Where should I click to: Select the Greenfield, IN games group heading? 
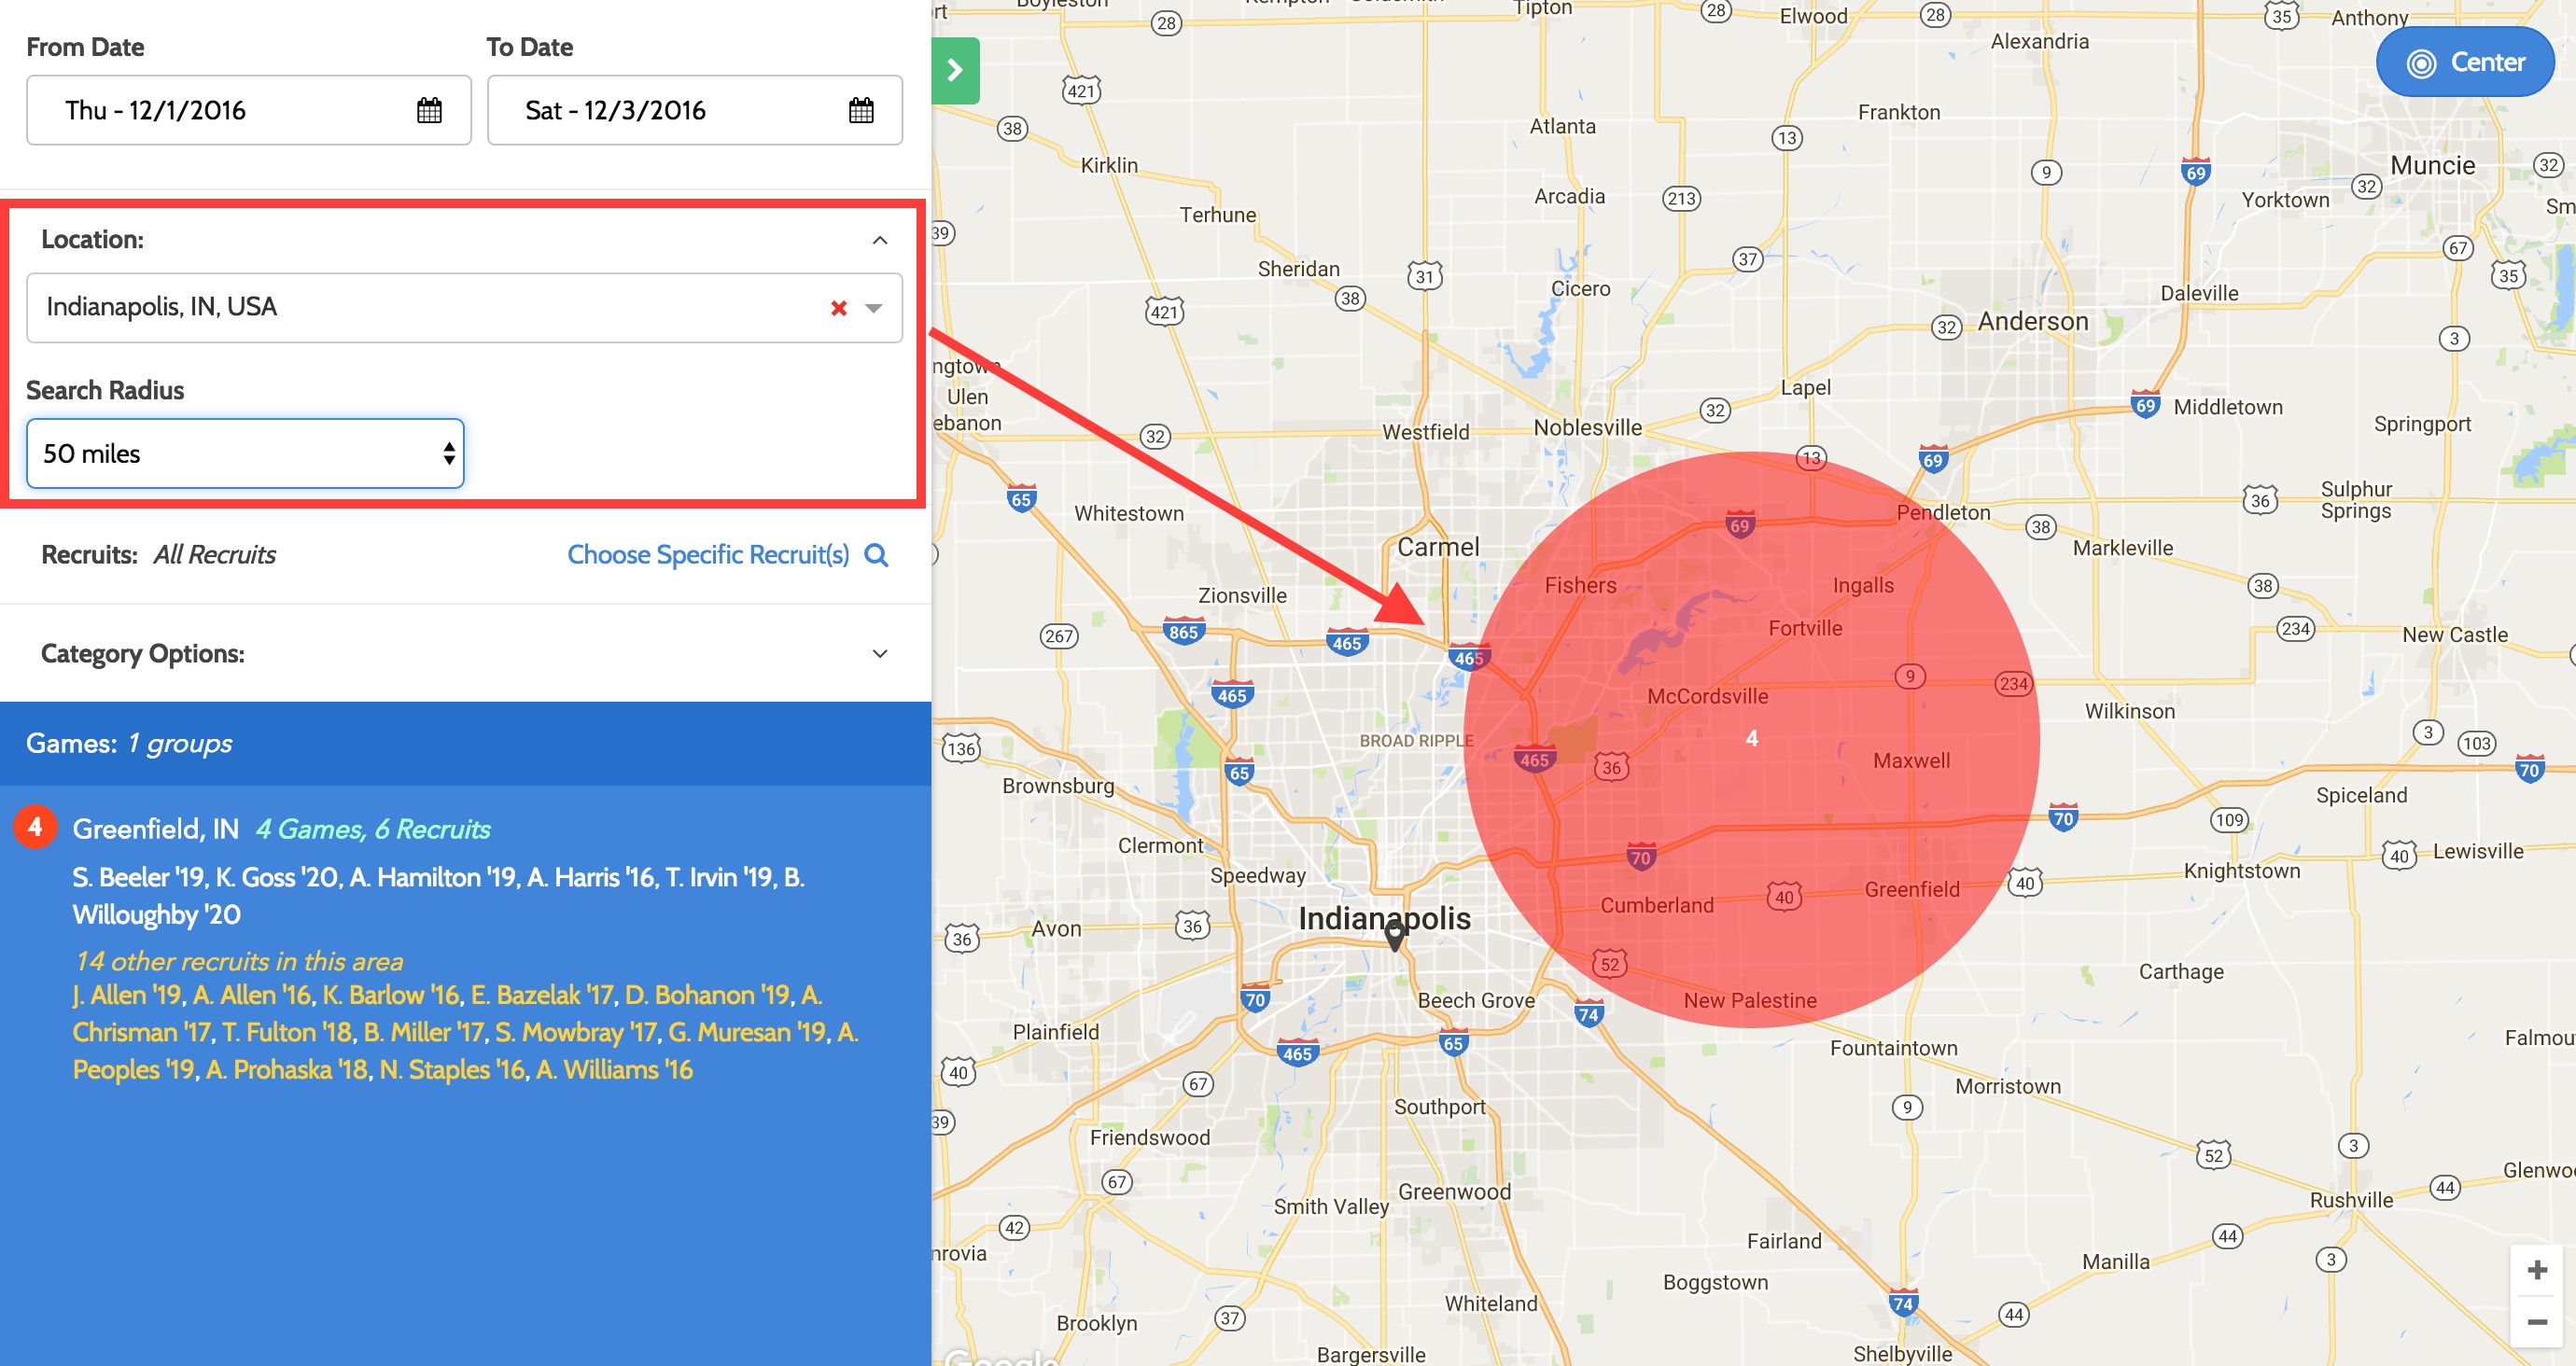[155, 829]
